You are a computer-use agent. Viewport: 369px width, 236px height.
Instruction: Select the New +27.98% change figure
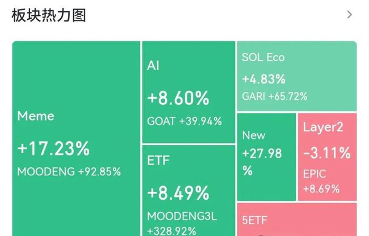262,162
